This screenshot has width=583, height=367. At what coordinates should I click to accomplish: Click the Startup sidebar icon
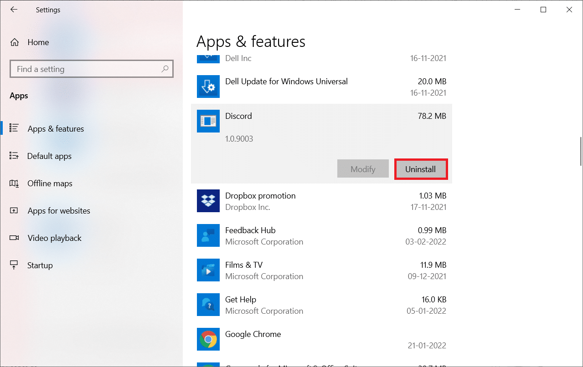[x=14, y=265]
